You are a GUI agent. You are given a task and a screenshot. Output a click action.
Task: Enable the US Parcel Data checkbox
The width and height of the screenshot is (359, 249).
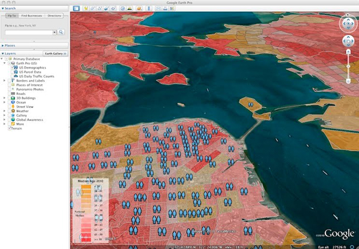(x=13, y=72)
